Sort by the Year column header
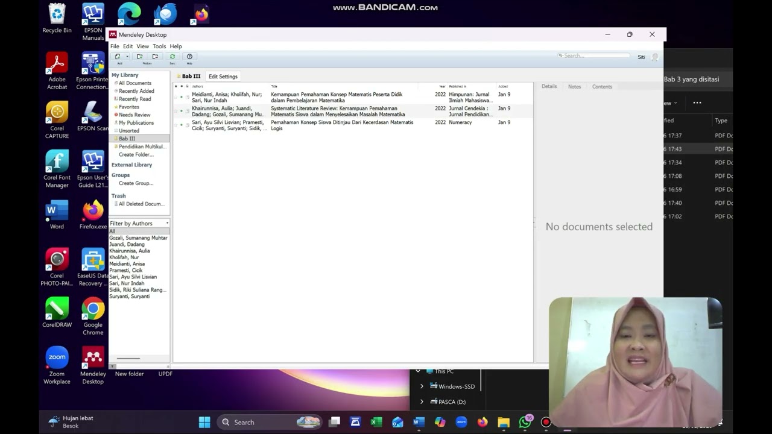 point(441,86)
